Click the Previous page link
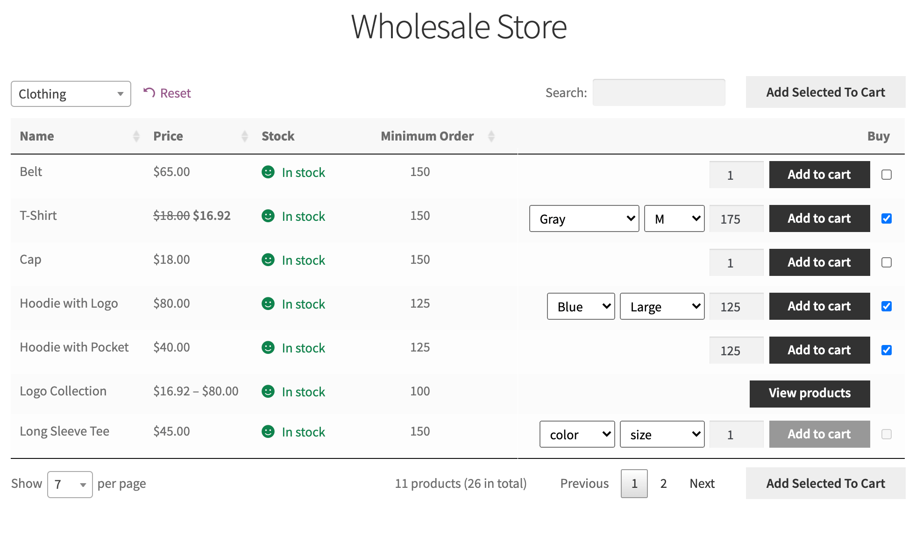923x535 pixels. tap(584, 484)
